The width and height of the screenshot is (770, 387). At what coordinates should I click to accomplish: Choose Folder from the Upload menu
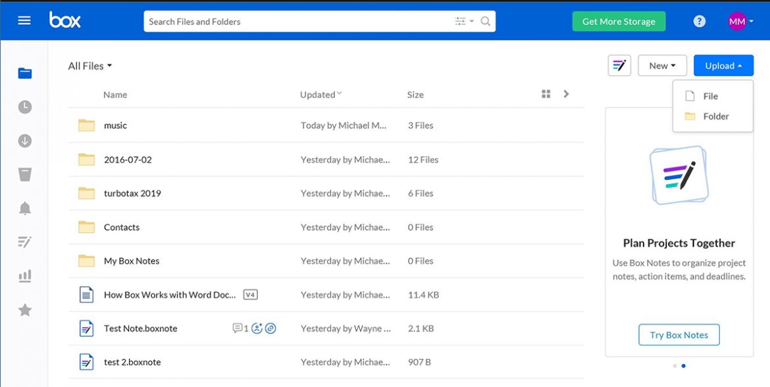tap(715, 116)
